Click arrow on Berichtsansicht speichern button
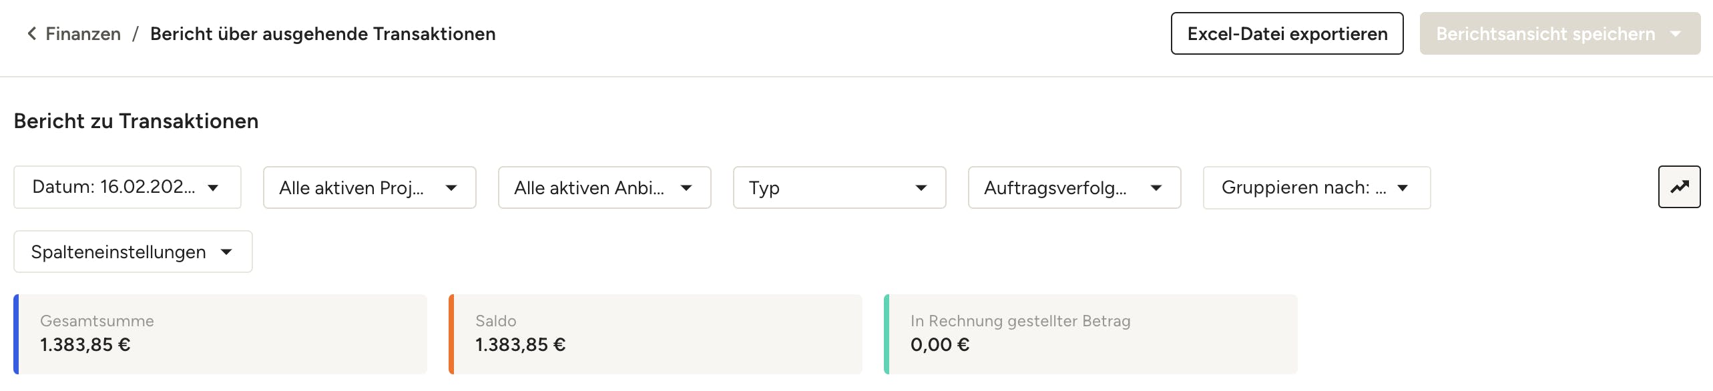This screenshot has height=391, width=1713. pos(1676,33)
